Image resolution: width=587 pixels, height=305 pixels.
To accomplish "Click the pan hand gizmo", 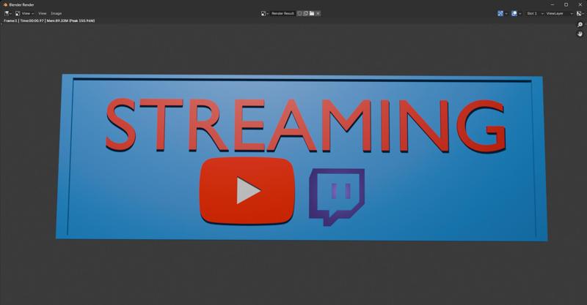I will [x=580, y=34].
